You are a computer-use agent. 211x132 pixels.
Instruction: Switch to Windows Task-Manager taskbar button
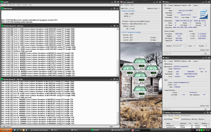coord(40,130)
